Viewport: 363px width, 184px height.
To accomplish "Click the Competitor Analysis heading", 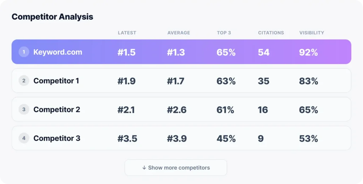I will coord(52,17).
